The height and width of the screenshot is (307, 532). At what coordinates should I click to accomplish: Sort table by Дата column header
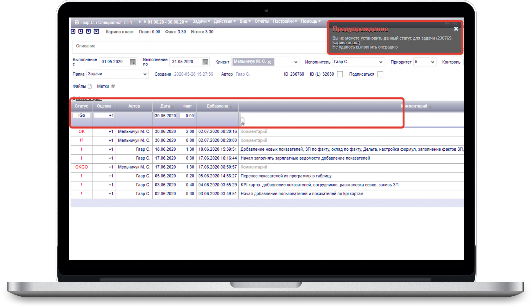pyautogui.click(x=165, y=106)
